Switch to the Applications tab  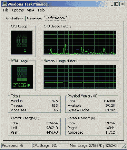[14, 18]
